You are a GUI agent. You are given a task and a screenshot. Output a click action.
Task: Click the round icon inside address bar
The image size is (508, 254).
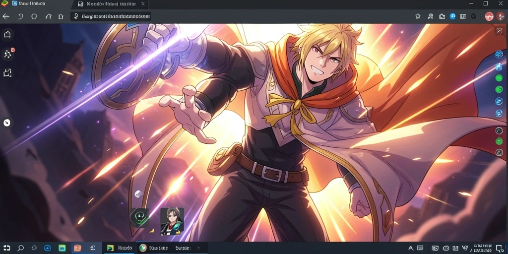coord(76,16)
